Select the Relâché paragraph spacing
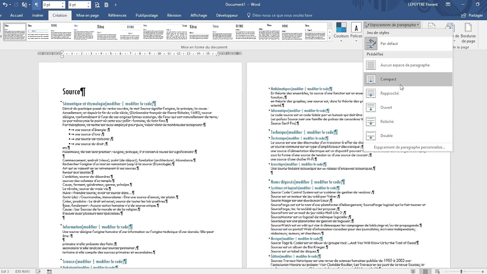 click(408, 121)
